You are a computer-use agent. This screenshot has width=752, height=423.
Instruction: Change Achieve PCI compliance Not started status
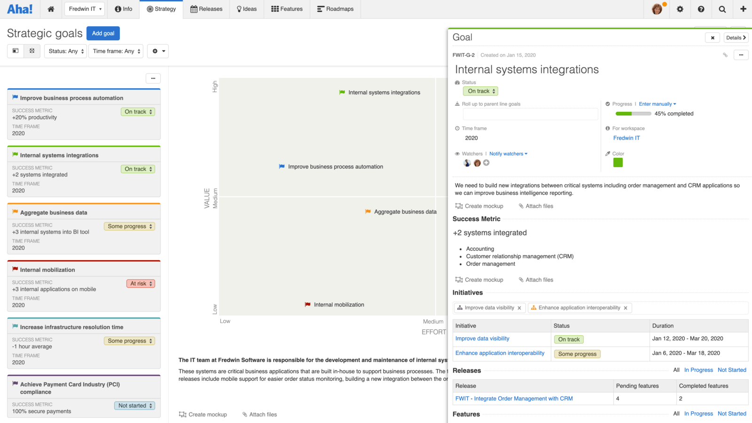pyautogui.click(x=135, y=406)
